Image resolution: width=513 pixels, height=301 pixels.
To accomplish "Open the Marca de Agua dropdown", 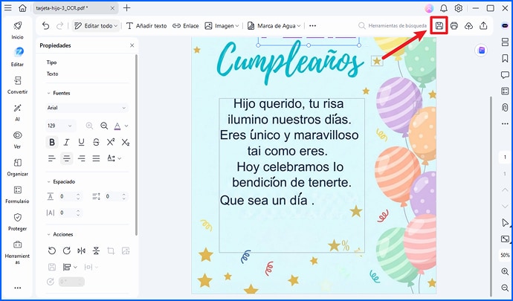I will 274,25.
